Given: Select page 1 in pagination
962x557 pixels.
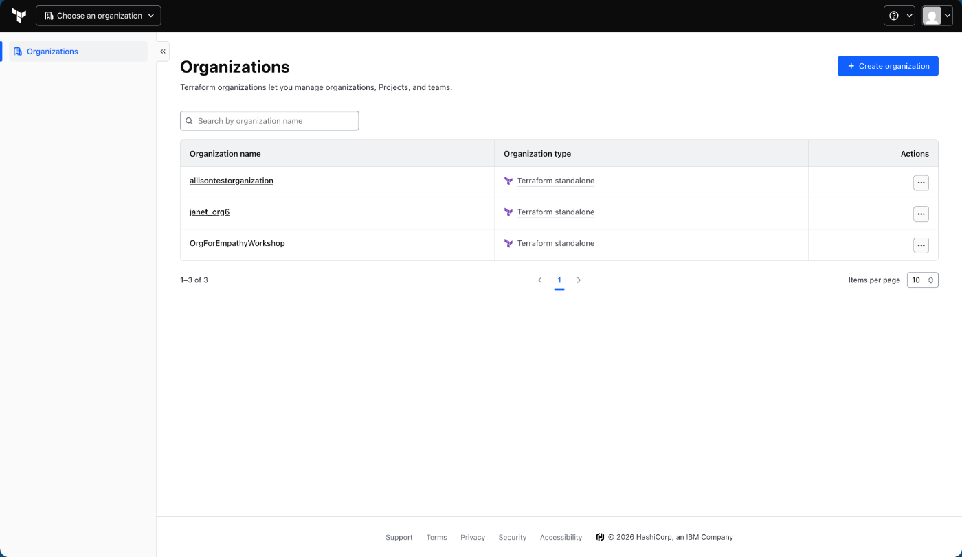Looking at the screenshot, I should click(x=559, y=280).
